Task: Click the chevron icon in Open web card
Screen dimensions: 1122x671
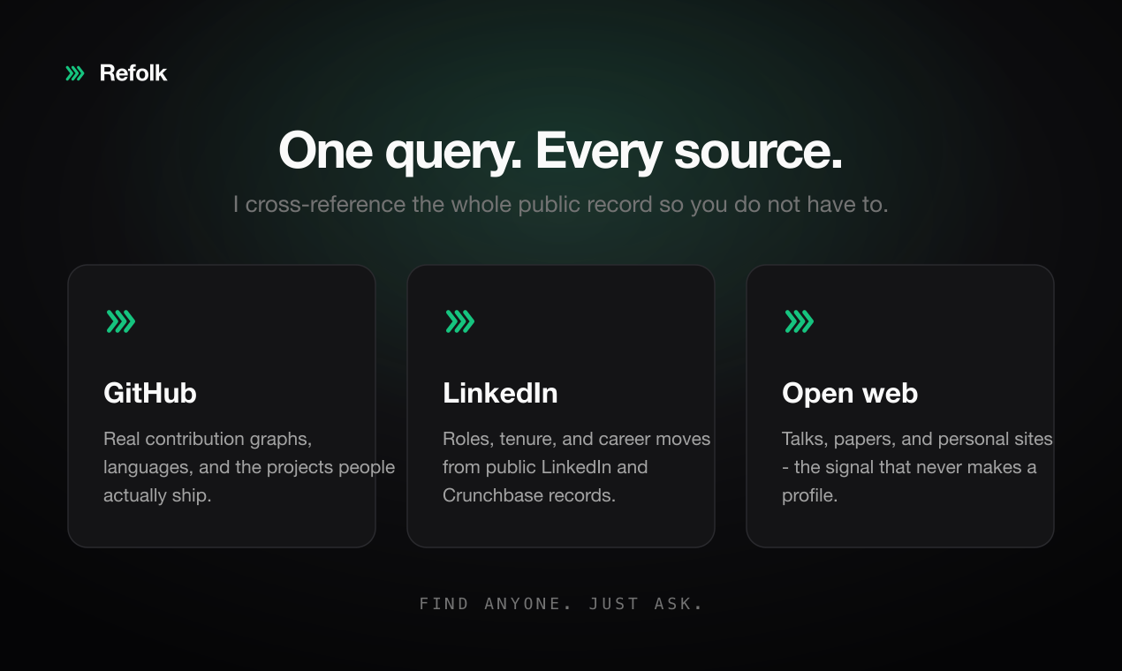Action: tap(800, 321)
